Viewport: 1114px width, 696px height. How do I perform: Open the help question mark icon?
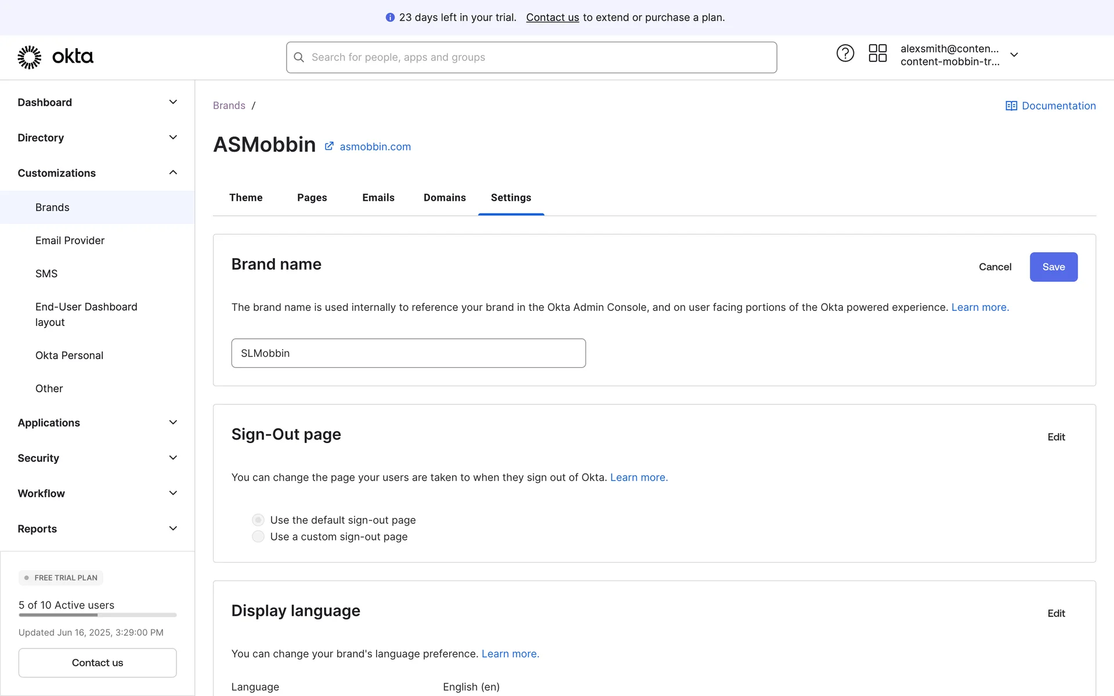pos(845,53)
